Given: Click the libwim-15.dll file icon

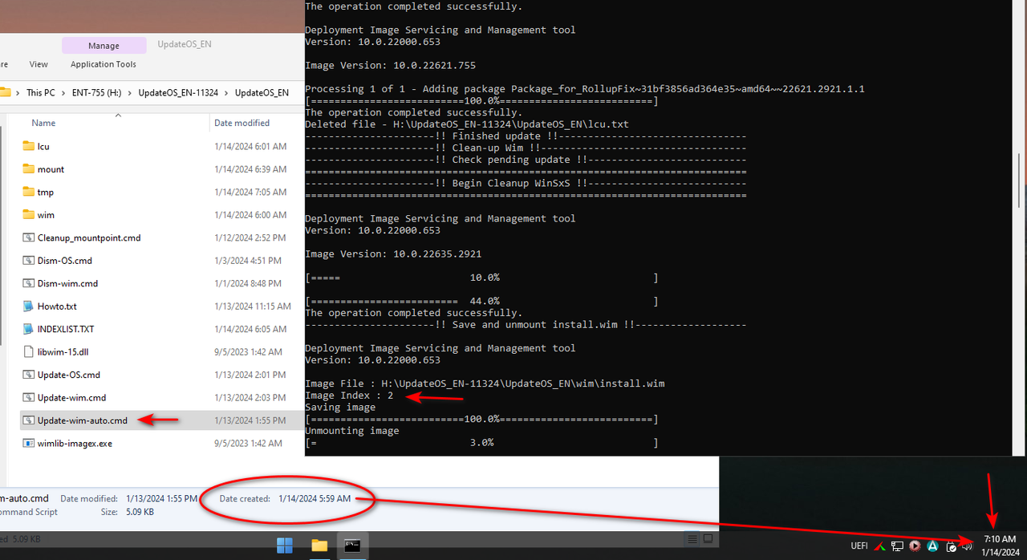Looking at the screenshot, I should (x=29, y=351).
